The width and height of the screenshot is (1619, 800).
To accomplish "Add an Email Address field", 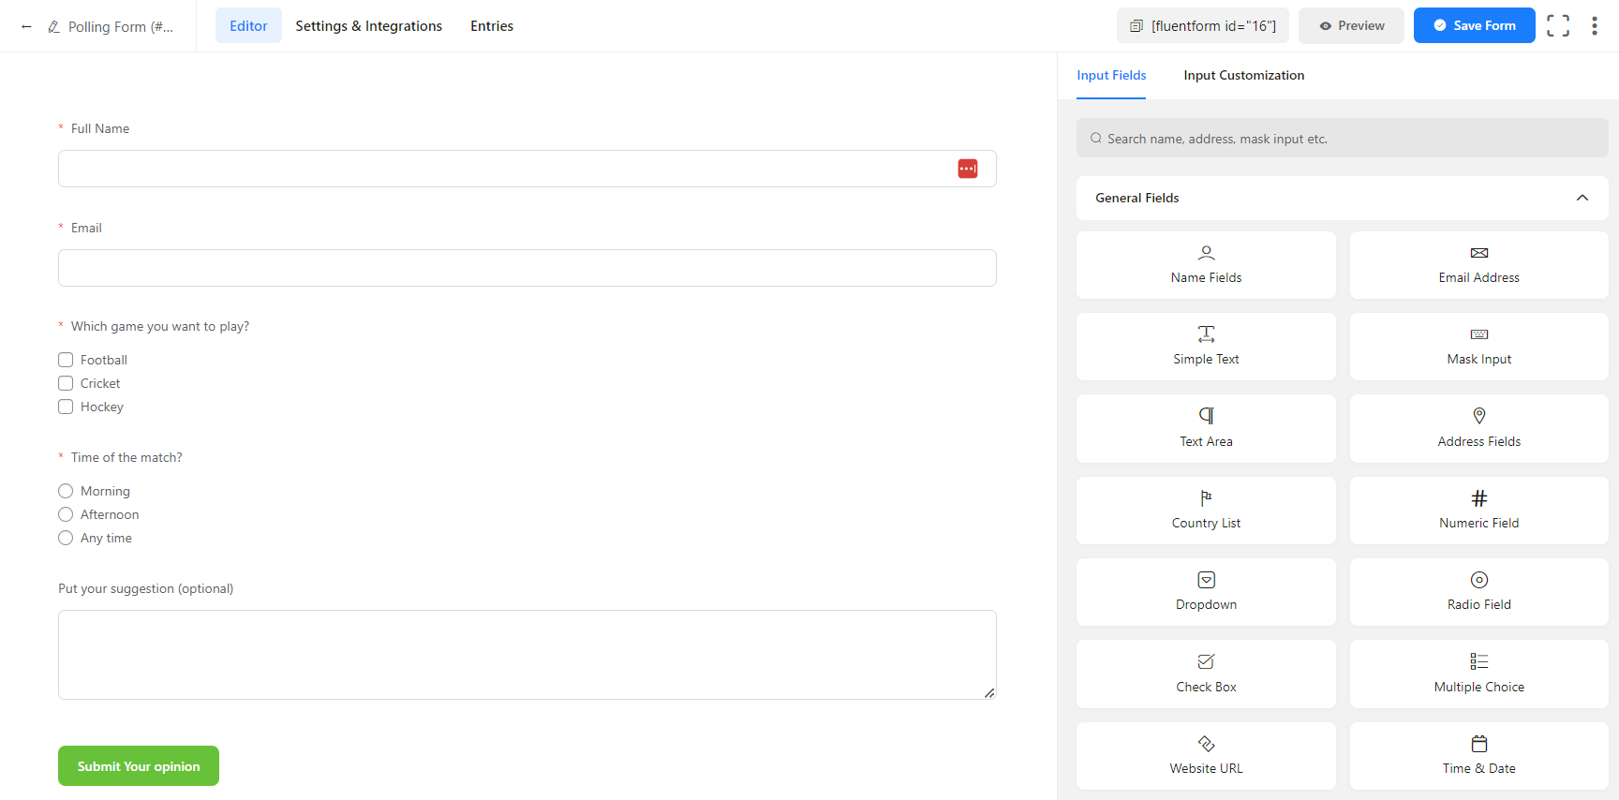I will click(1478, 265).
